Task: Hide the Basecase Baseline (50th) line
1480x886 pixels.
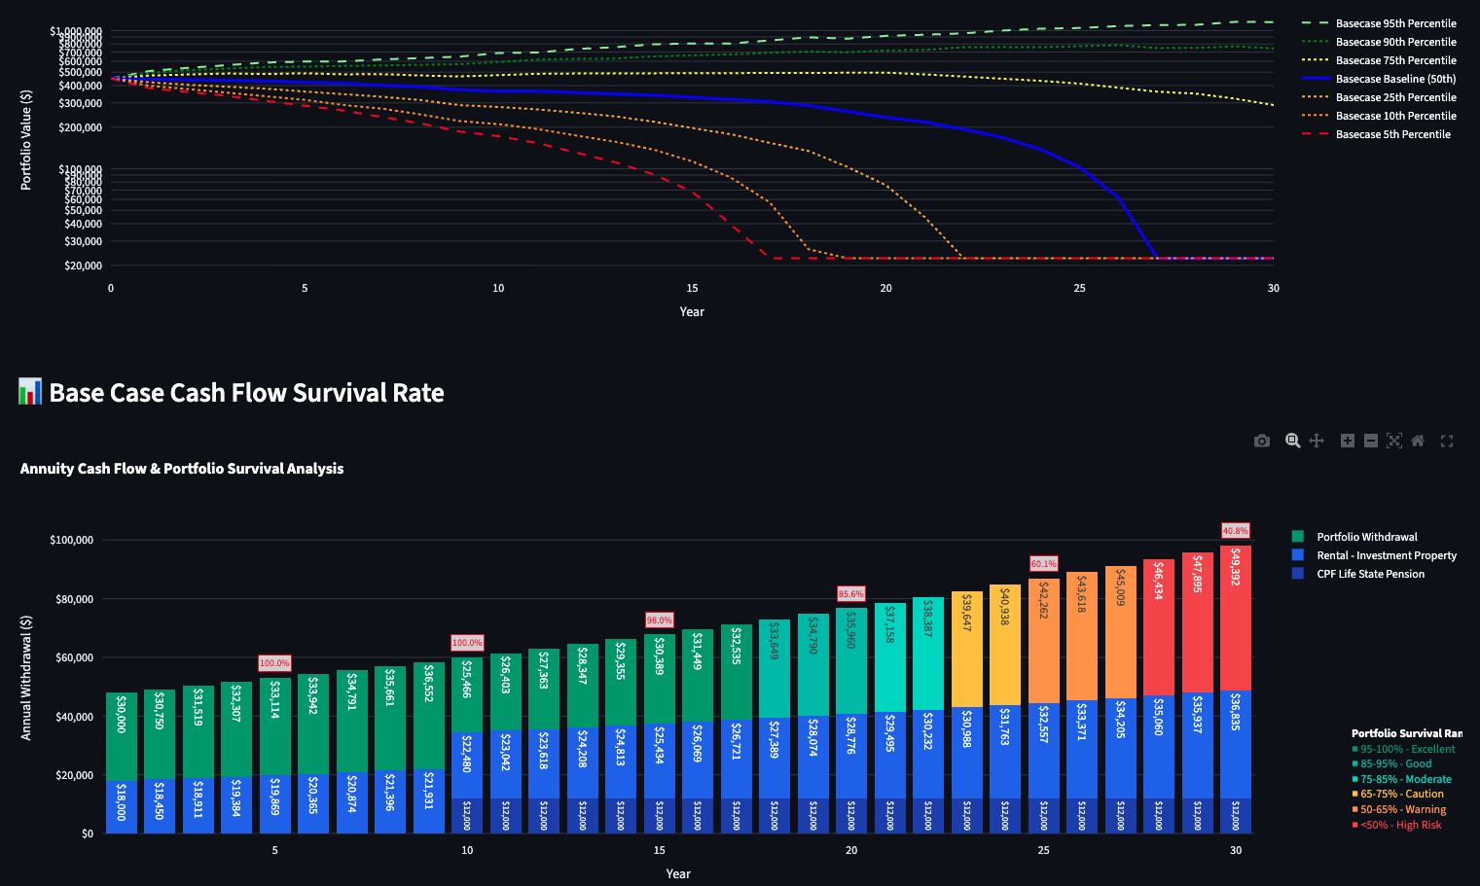Action: (1395, 79)
